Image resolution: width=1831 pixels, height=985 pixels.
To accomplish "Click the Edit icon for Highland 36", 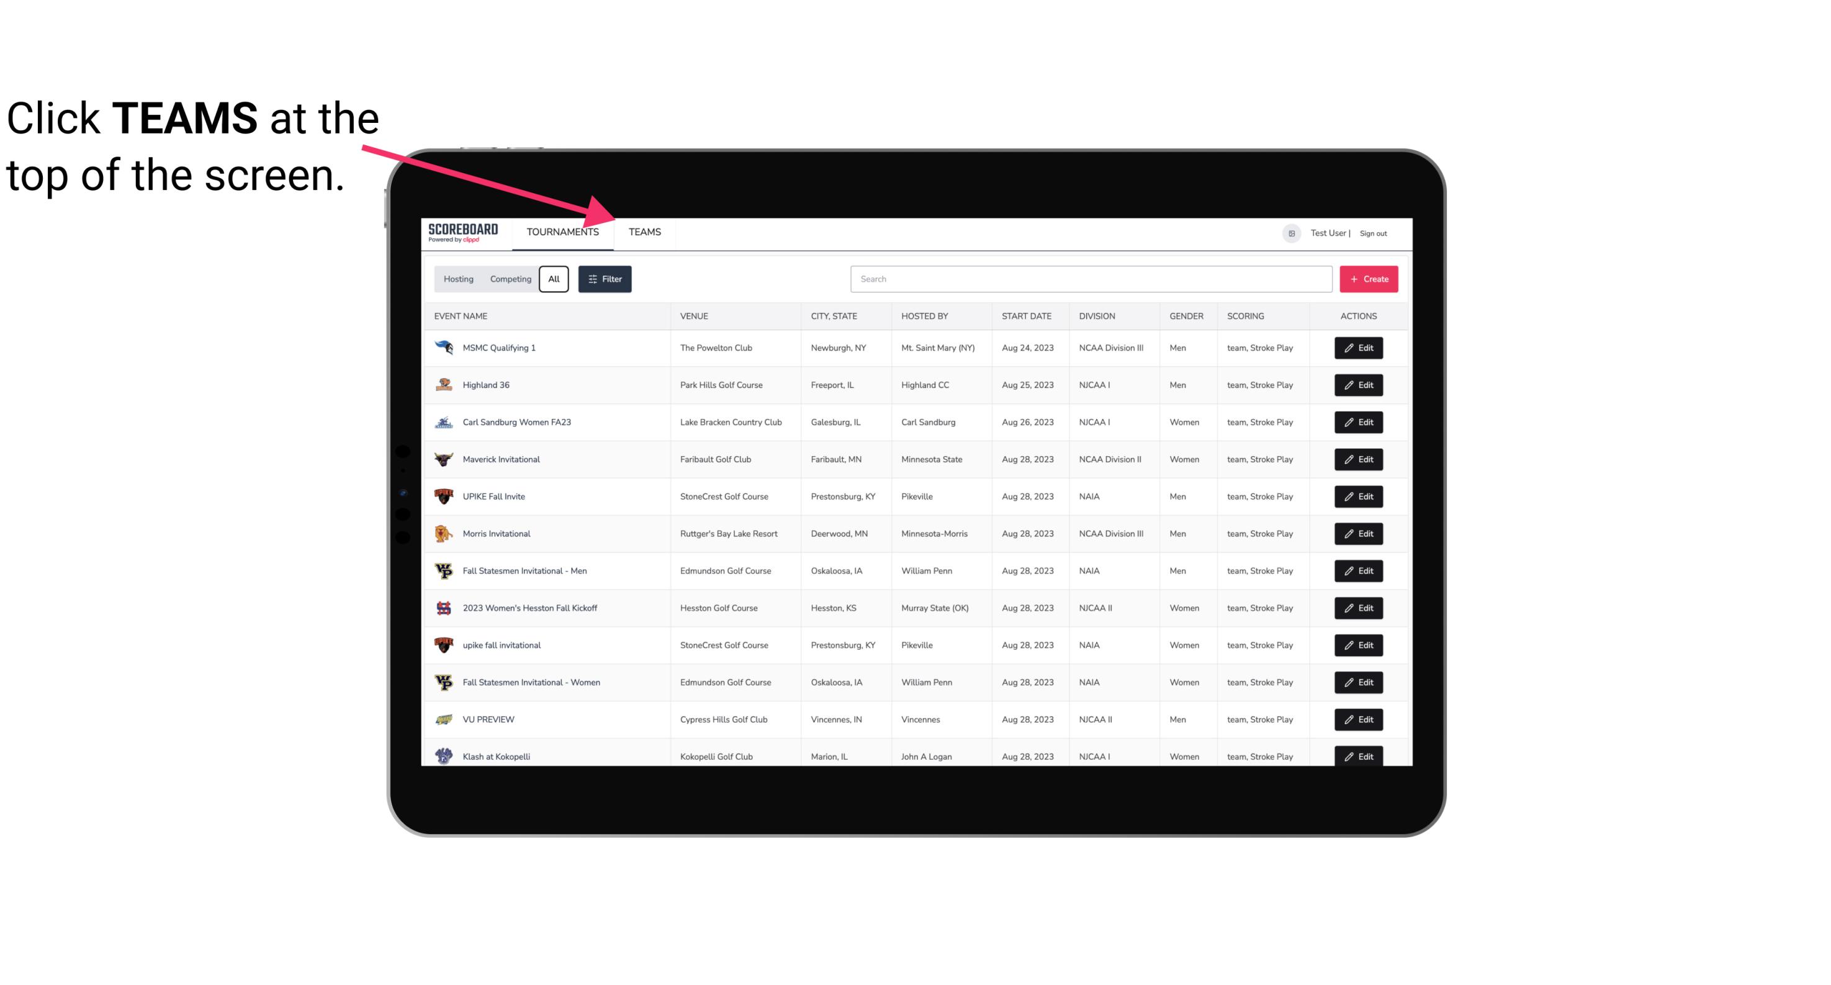I will click(x=1359, y=385).
